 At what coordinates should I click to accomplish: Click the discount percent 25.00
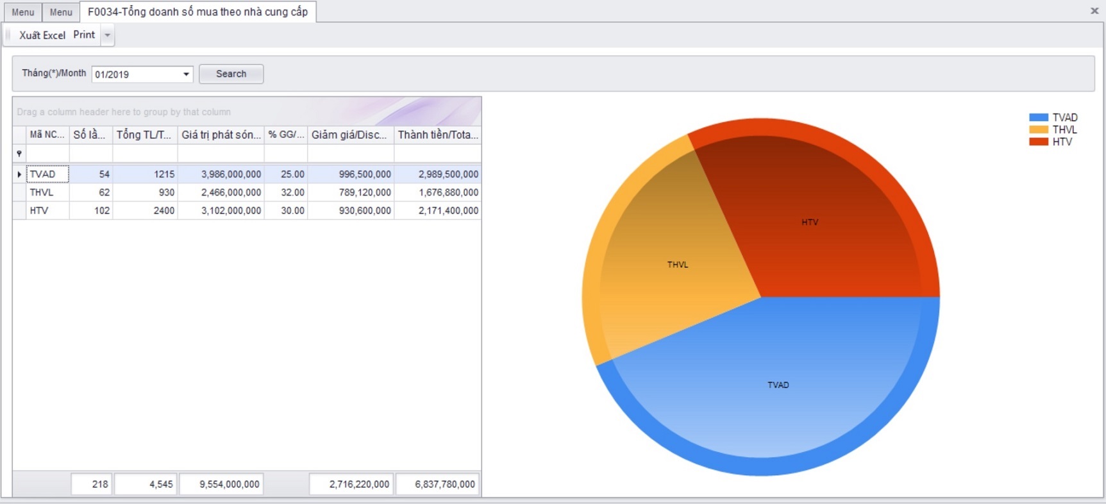(x=286, y=174)
